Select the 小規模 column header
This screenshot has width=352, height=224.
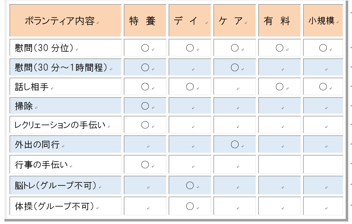coord(323,21)
